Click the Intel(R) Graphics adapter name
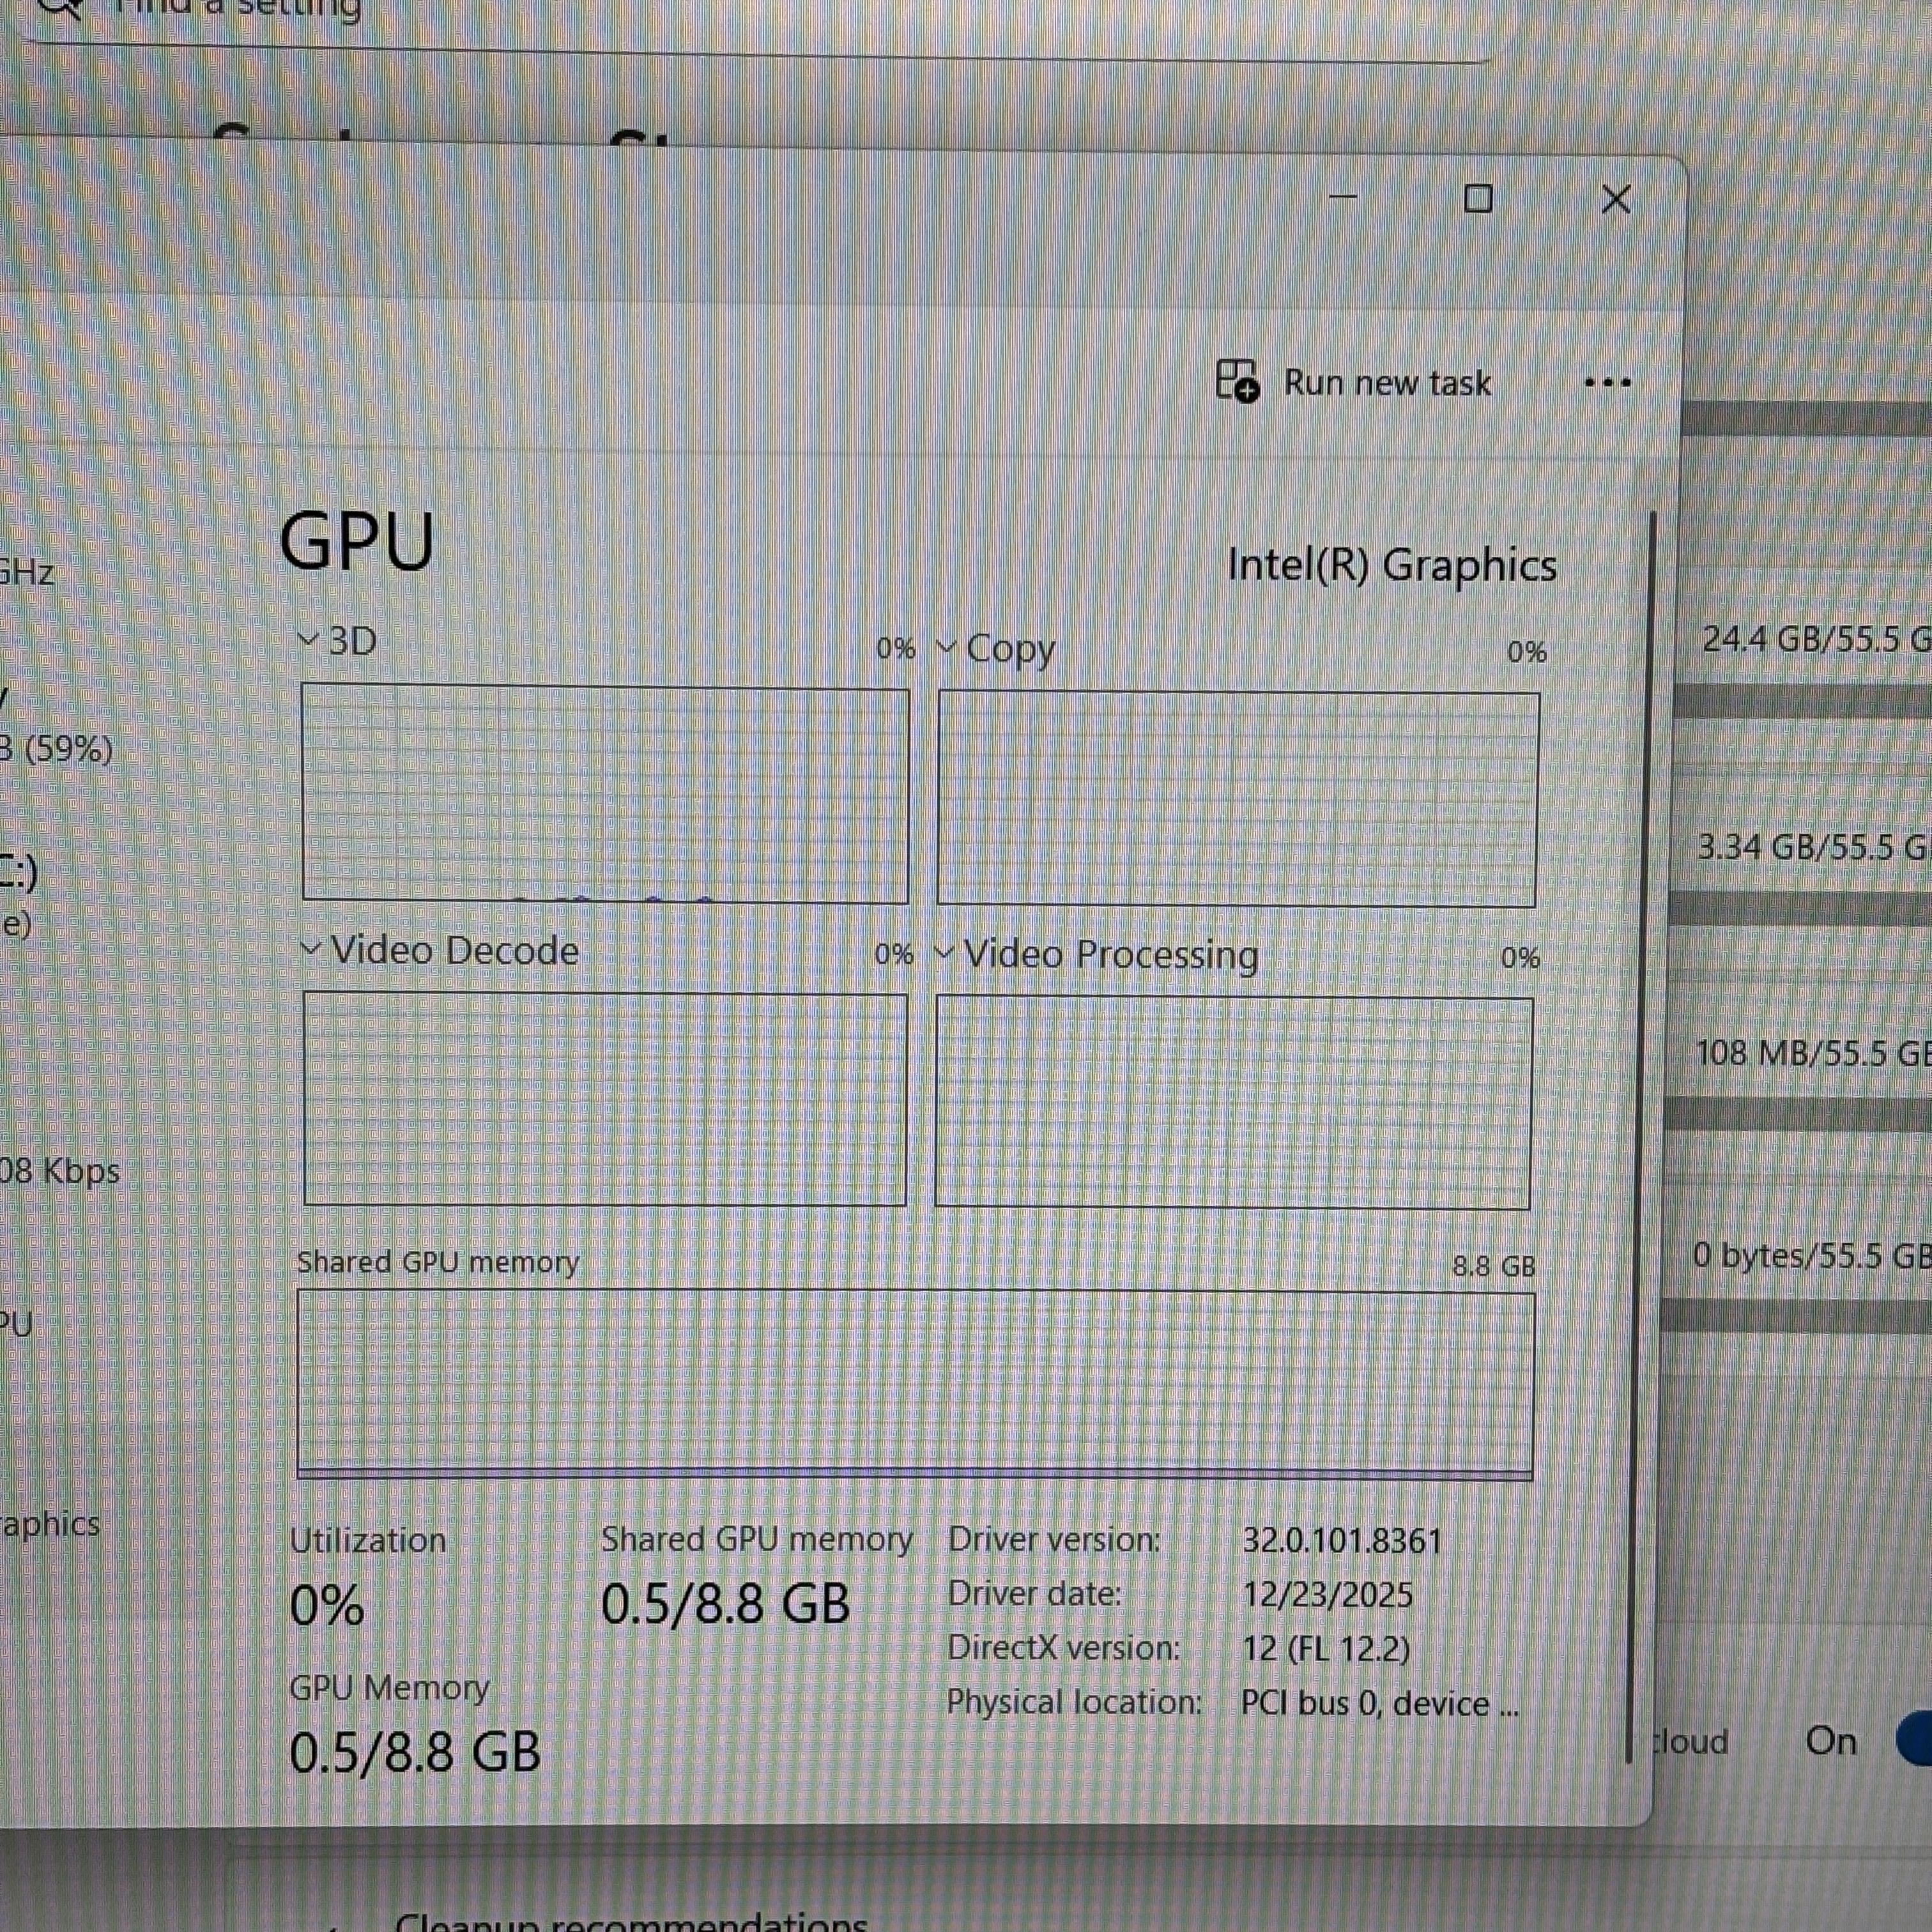Viewport: 1932px width, 1932px height. pyautogui.click(x=1392, y=565)
